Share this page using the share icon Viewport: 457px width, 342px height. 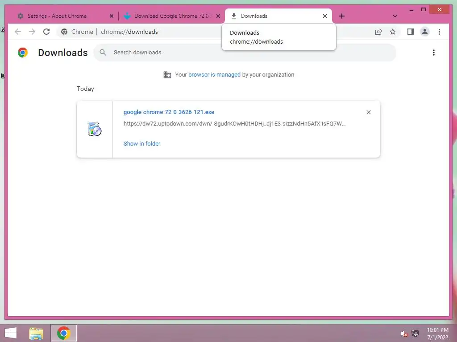pyautogui.click(x=378, y=32)
